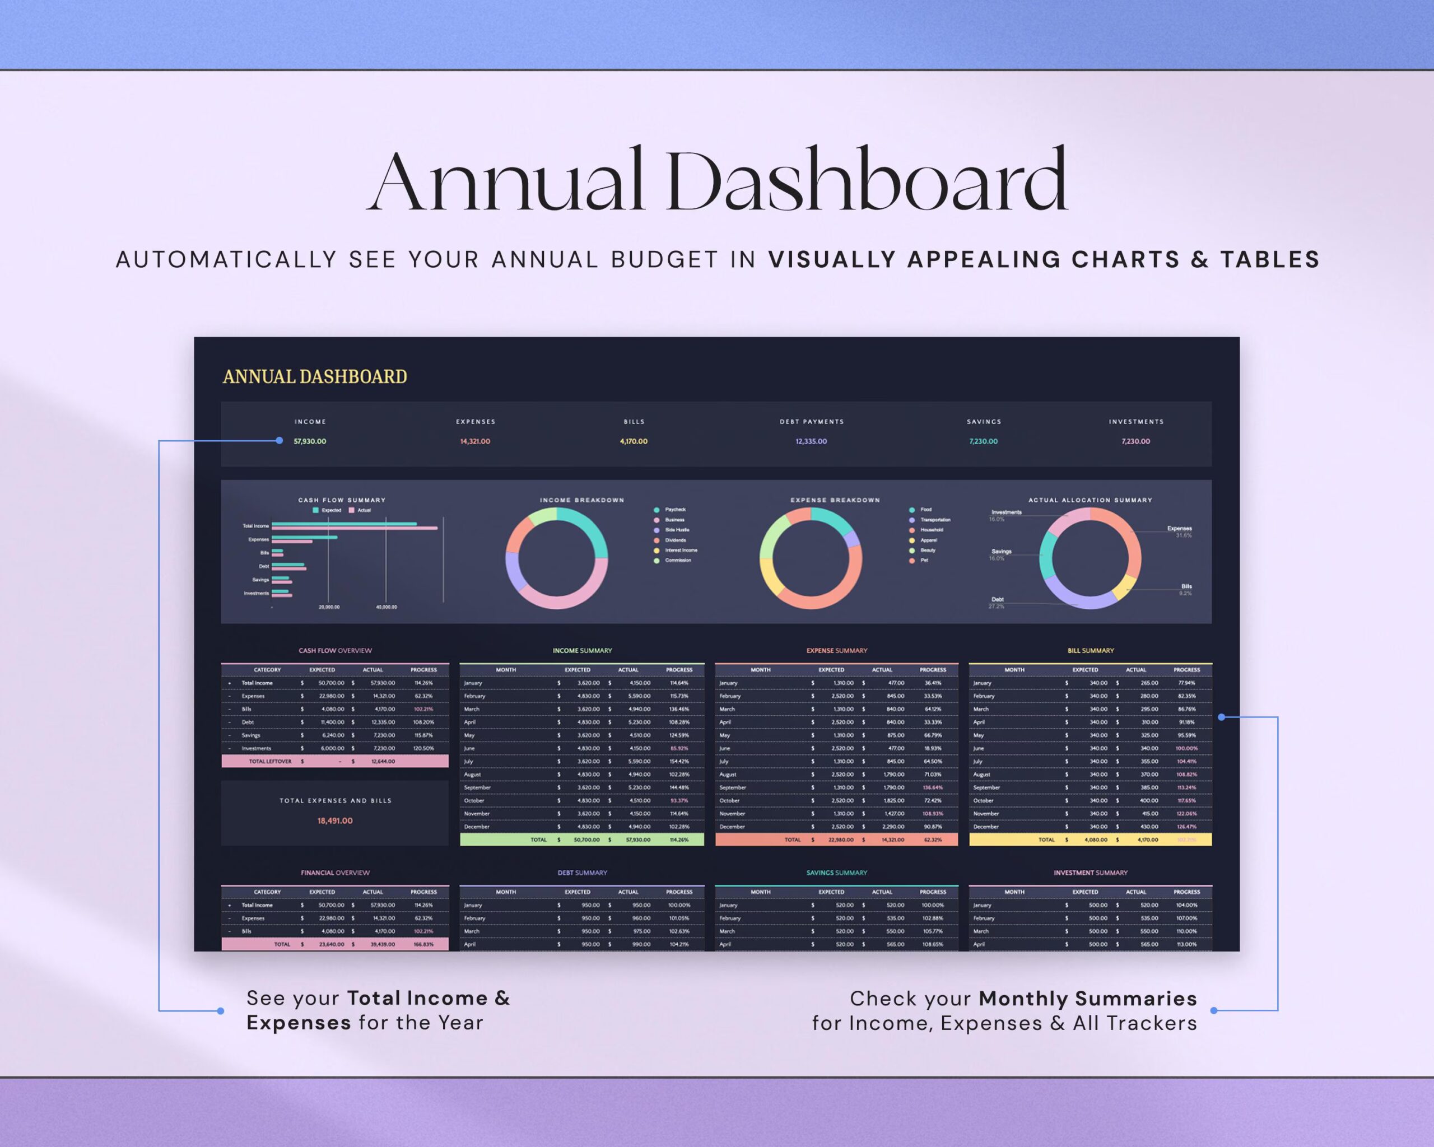Click the Interest Income legend dot
Screen dimensions: 1434x1147
click(x=657, y=551)
